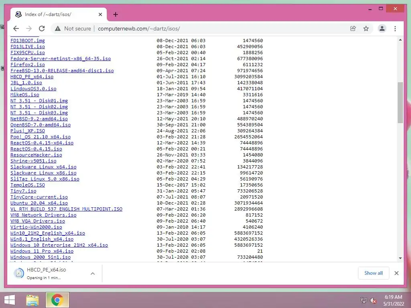Image resolution: width=411 pixels, height=308 pixels.
Task: Download Virtio-Win2000.iso
Action: tap(36, 227)
